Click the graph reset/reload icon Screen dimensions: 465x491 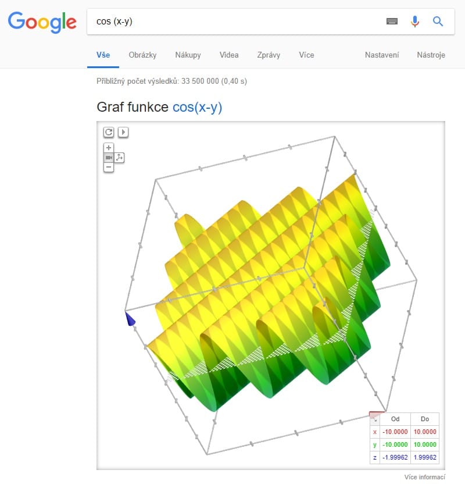click(109, 132)
